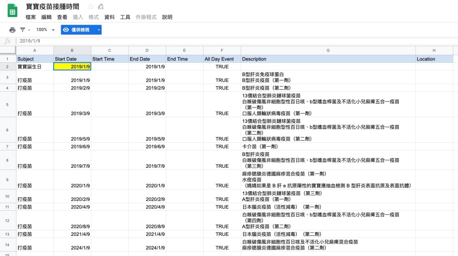Select column G header

[328, 50]
